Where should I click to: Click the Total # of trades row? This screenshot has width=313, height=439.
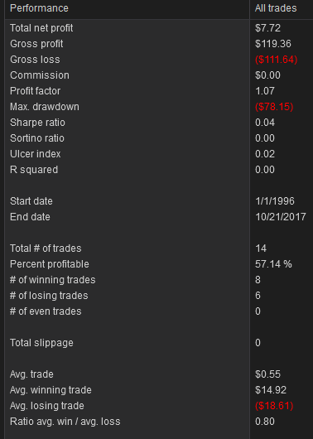click(159, 248)
